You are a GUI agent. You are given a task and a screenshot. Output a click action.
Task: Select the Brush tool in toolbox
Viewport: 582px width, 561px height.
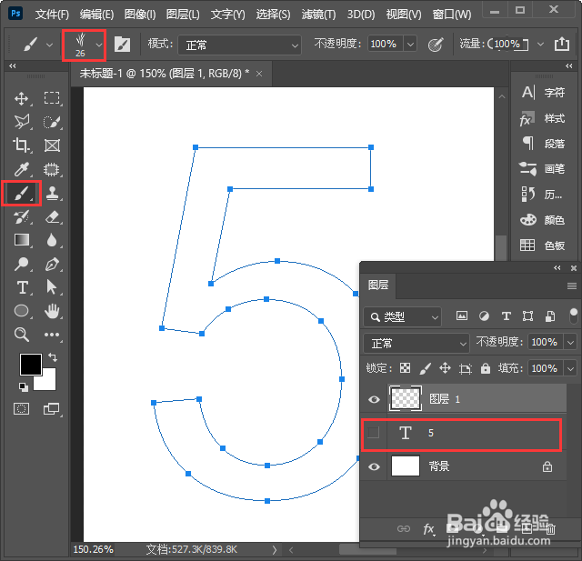pos(22,193)
